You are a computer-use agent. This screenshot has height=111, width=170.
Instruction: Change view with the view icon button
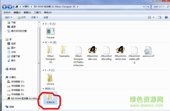click(149, 17)
